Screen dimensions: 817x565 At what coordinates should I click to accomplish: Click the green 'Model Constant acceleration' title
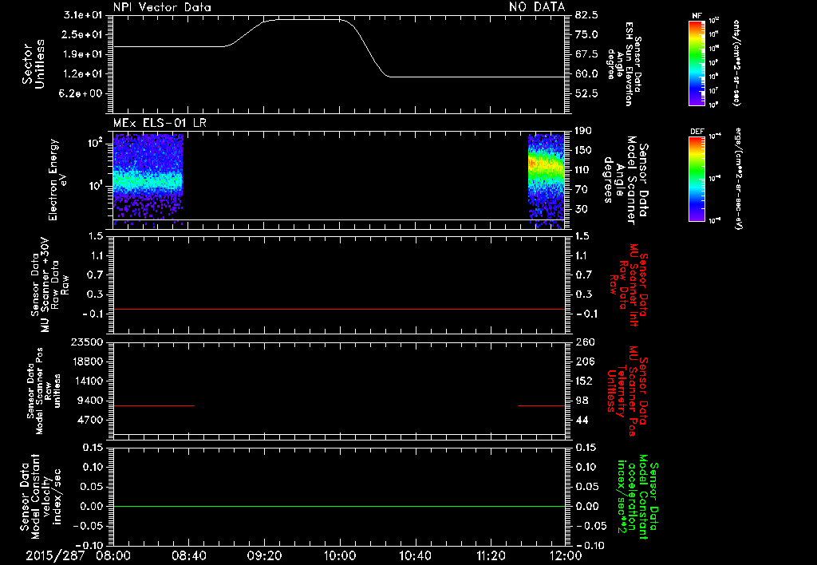point(637,496)
